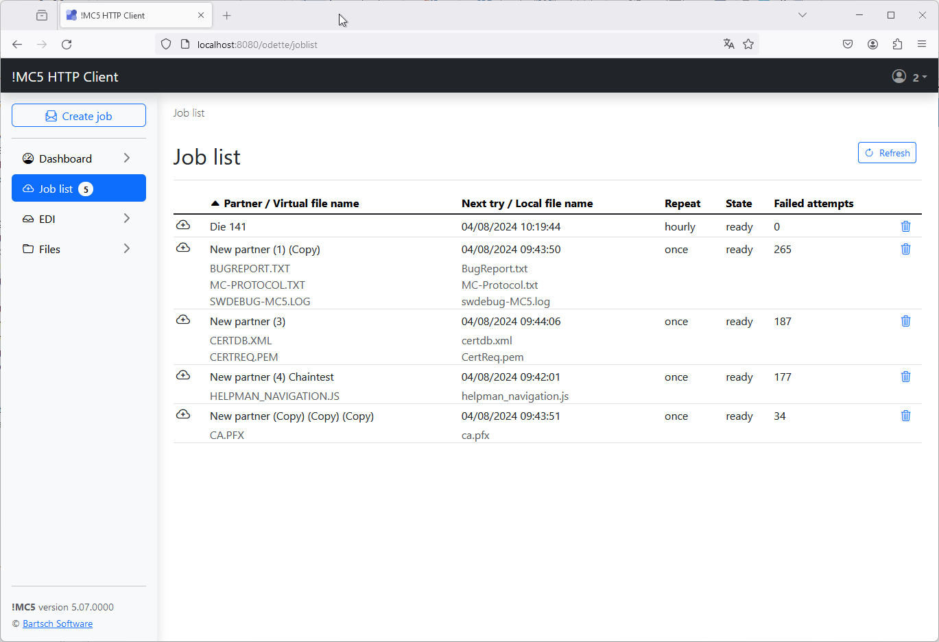Click upload cloud icon of New partner (3)

pos(183,320)
